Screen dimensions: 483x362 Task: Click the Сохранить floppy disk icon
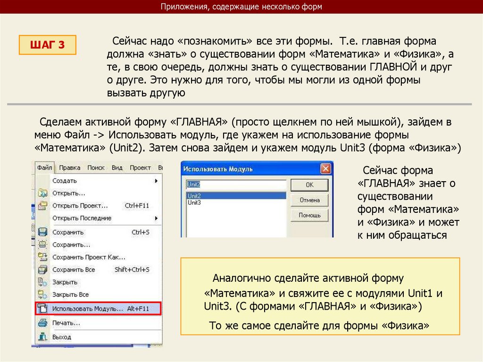42,232
